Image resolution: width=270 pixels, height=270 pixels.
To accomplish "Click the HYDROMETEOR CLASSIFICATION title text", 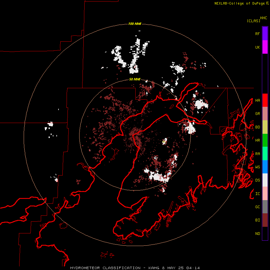I will point(105,268).
